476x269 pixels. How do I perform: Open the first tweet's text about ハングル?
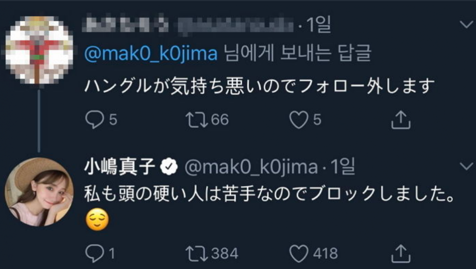(259, 86)
